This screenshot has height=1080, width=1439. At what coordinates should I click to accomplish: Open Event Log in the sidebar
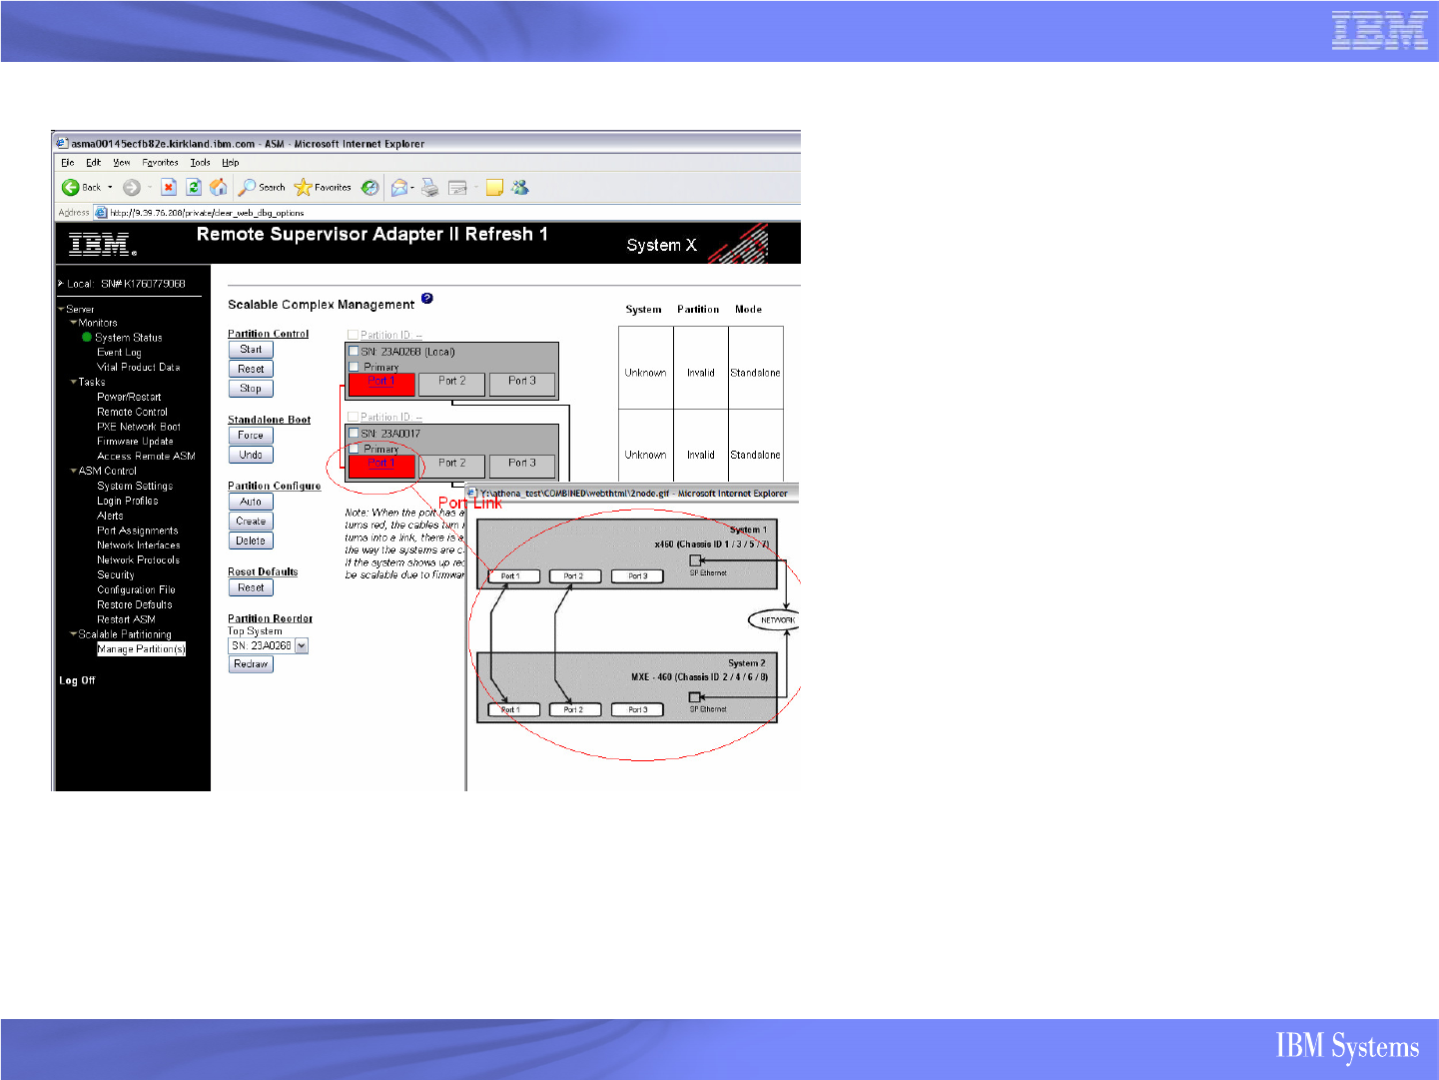[x=119, y=353]
